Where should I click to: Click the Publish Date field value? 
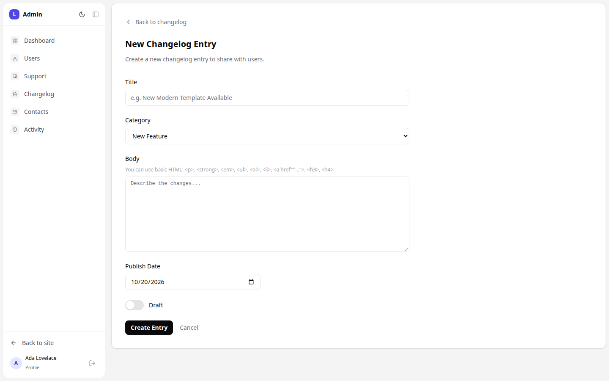148,282
